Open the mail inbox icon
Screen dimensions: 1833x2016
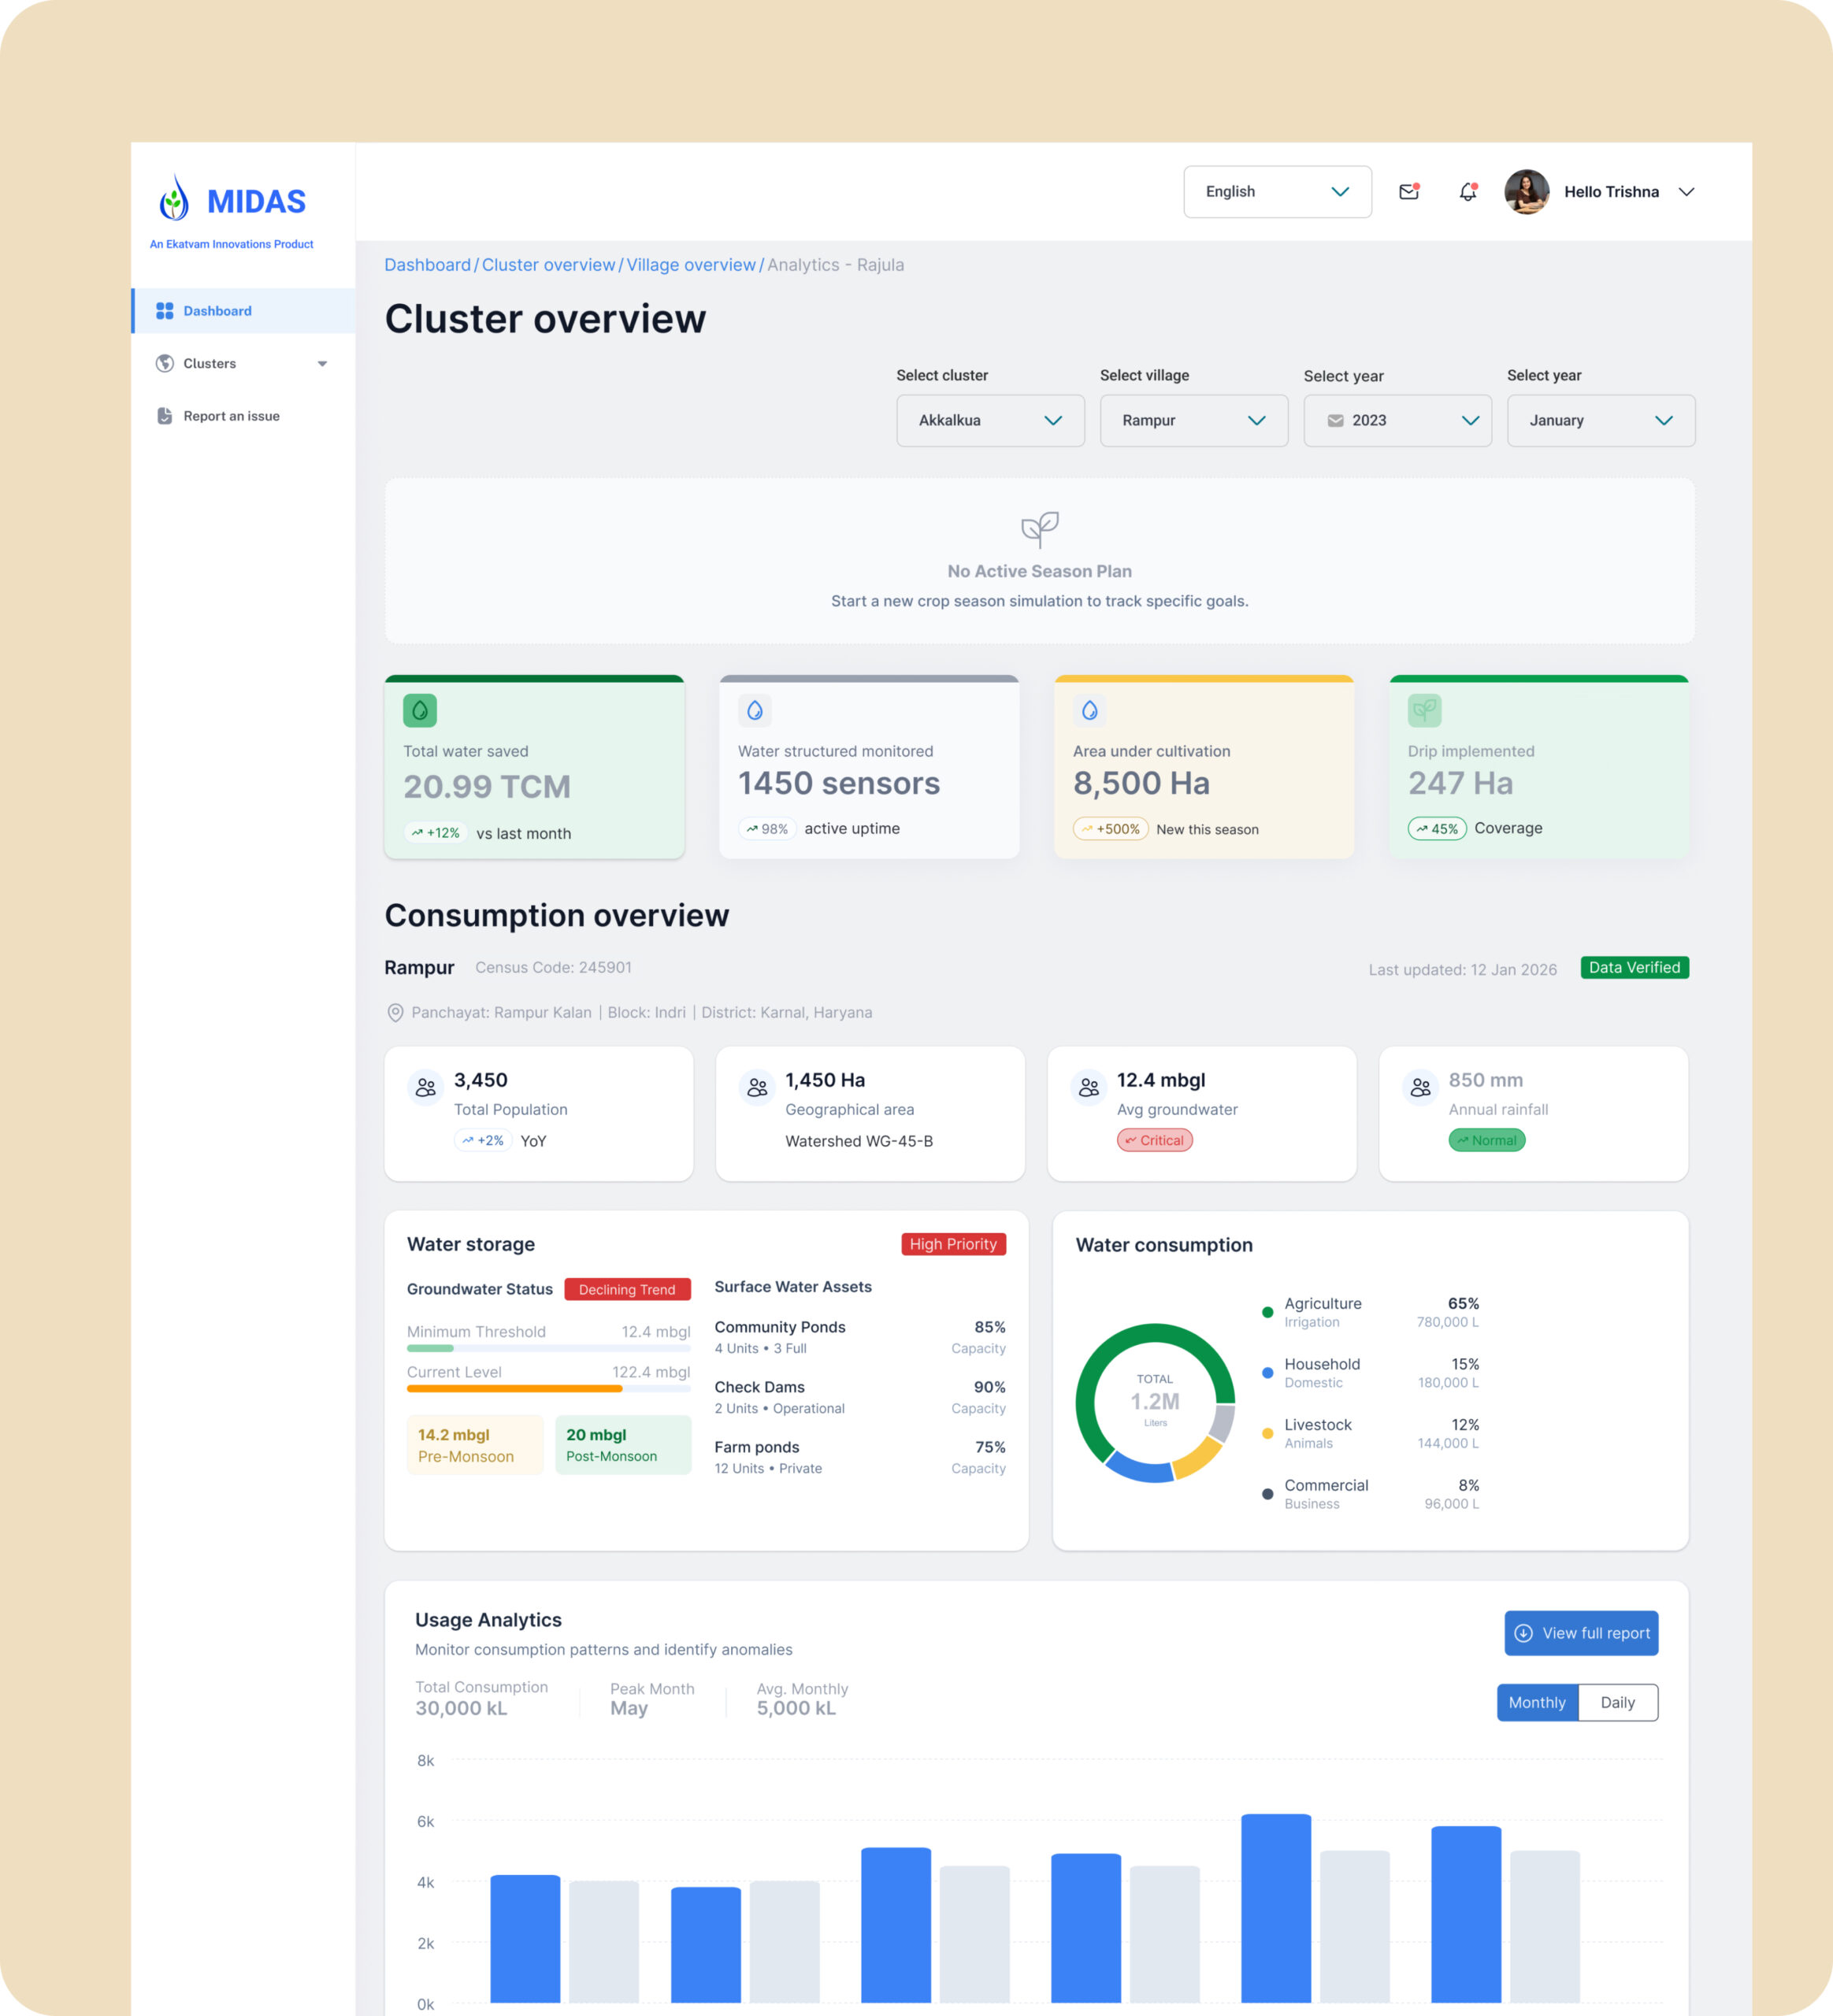1408,192
